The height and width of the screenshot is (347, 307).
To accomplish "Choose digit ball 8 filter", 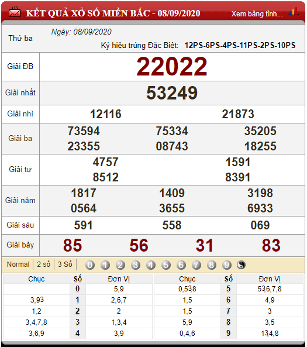I will click(212, 265).
